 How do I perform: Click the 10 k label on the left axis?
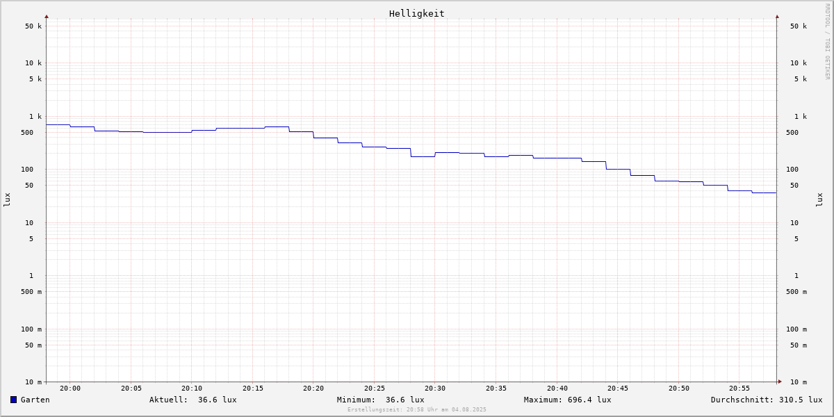33,63
